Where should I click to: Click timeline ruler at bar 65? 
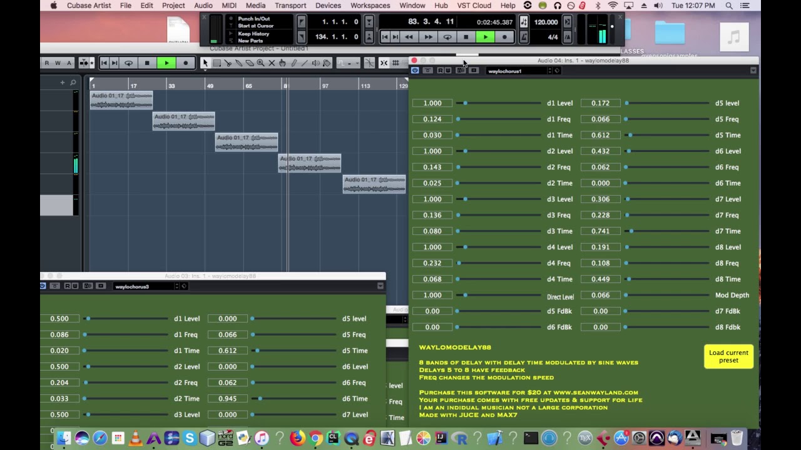pyautogui.click(x=248, y=86)
